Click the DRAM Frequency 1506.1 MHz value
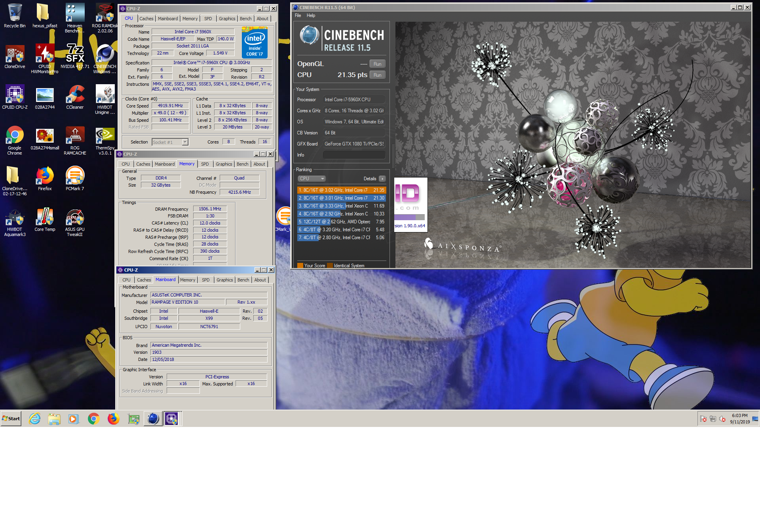This screenshot has height=506, width=760. pyautogui.click(x=210, y=209)
